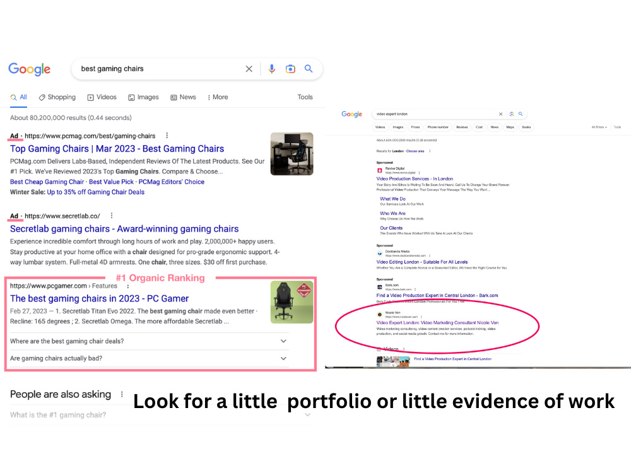Image resolution: width=631 pixels, height=473 pixels.
Task: Open PCMag ad desk-and-chair thumbnail
Action: click(292, 154)
